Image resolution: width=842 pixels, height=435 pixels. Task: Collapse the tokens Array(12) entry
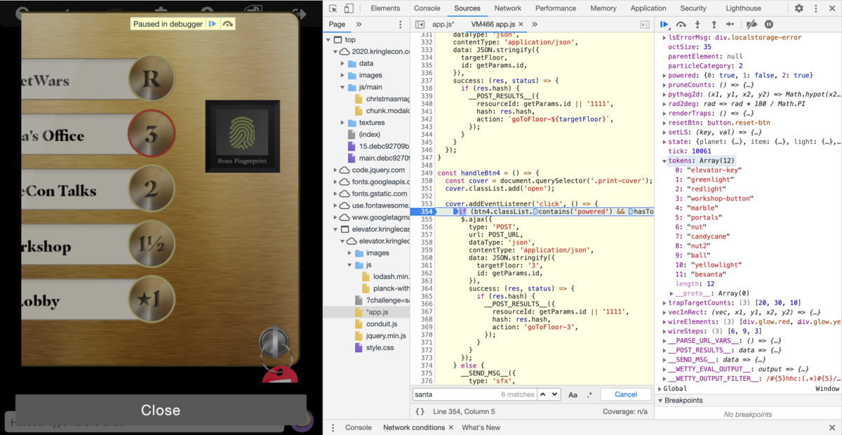(x=665, y=161)
